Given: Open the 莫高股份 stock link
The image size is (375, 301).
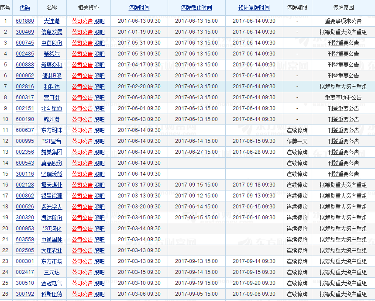Looking at the screenshot, I should pyautogui.click(x=52, y=163).
